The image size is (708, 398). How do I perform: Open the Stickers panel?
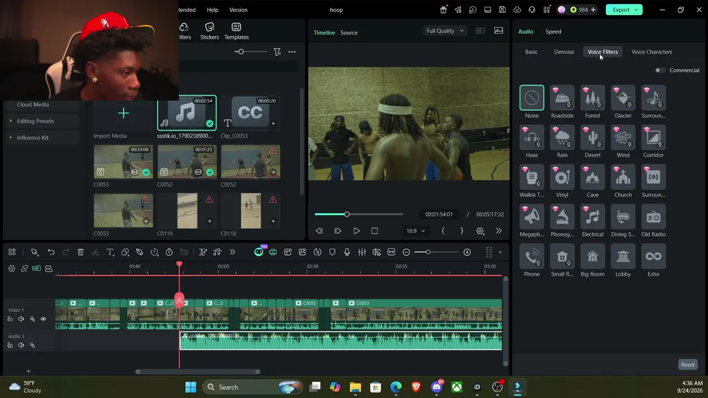(210, 31)
